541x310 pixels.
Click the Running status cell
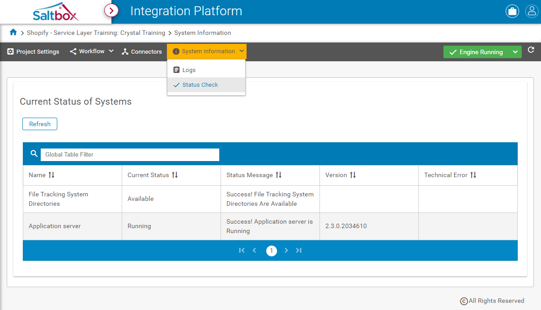(171, 226)
